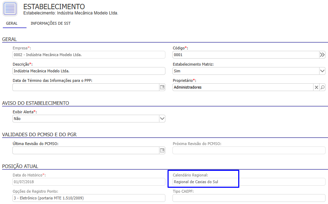
Task: Click the Próxima Revisão do PCMSO field
Action: tap(248, 151)
